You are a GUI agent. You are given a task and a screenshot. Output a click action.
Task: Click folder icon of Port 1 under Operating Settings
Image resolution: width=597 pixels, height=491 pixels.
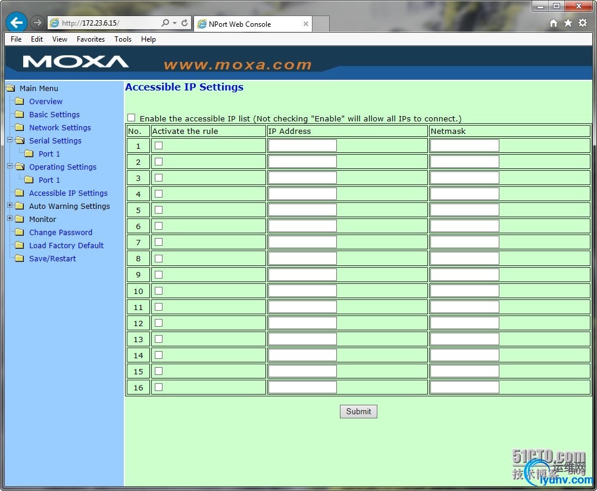click(29, 180)
